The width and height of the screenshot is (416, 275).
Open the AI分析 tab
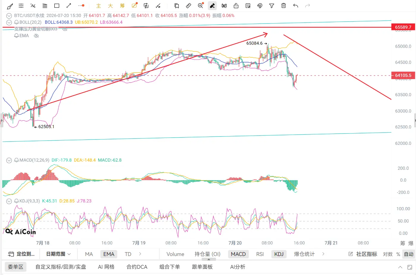click(x=238, y=267)
